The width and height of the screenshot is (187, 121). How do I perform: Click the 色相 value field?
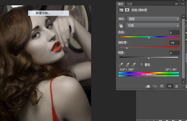(x=174, y=33)
